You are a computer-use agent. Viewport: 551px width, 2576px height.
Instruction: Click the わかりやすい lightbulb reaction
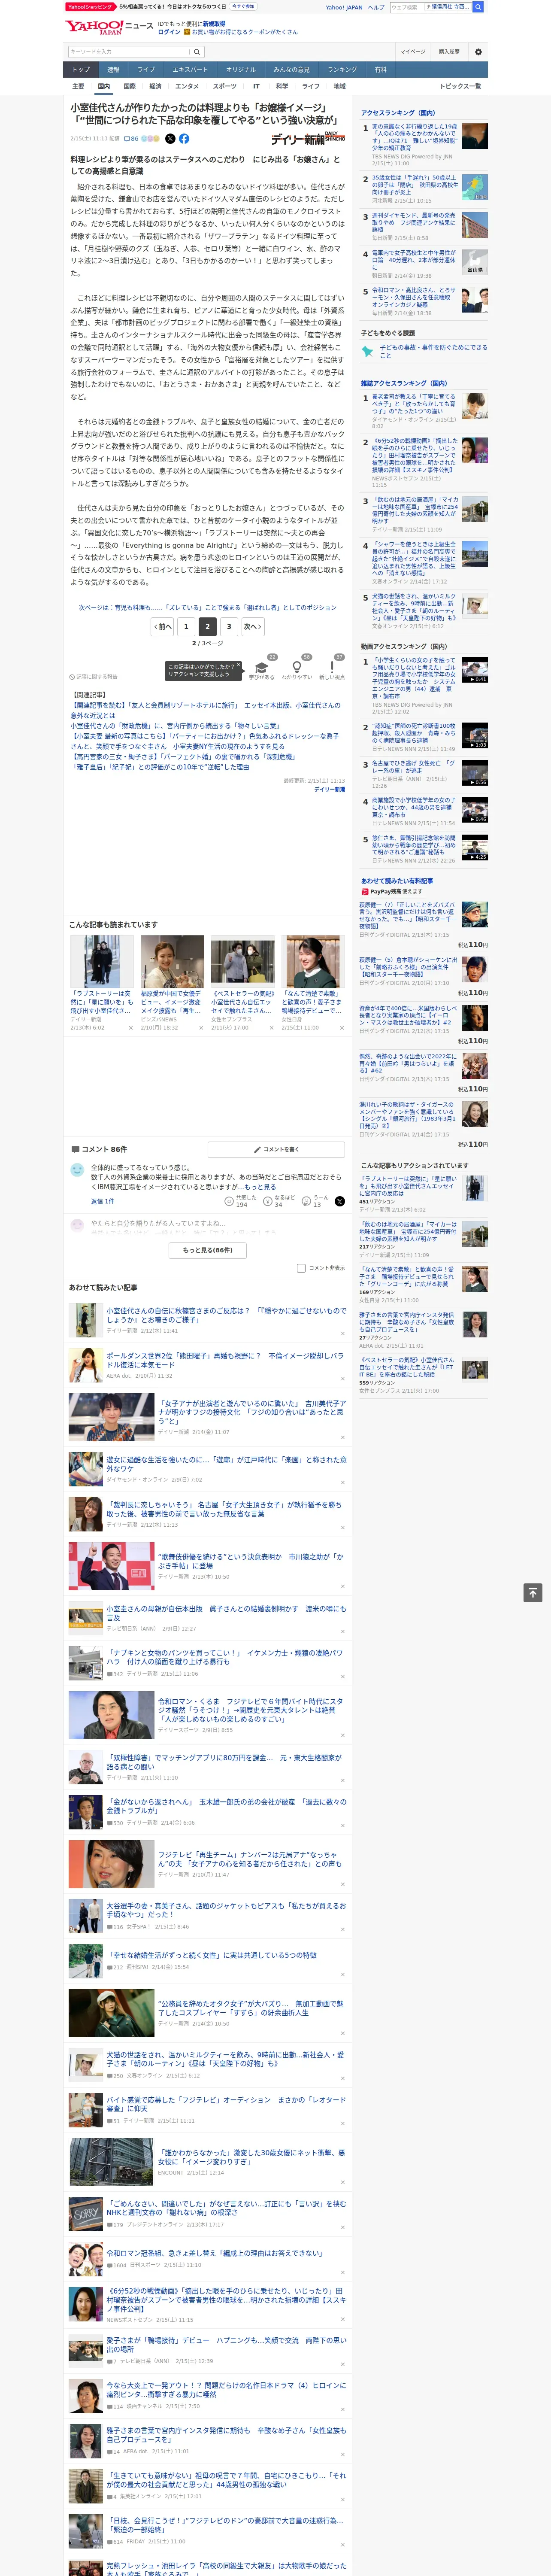tap(297, 668)
